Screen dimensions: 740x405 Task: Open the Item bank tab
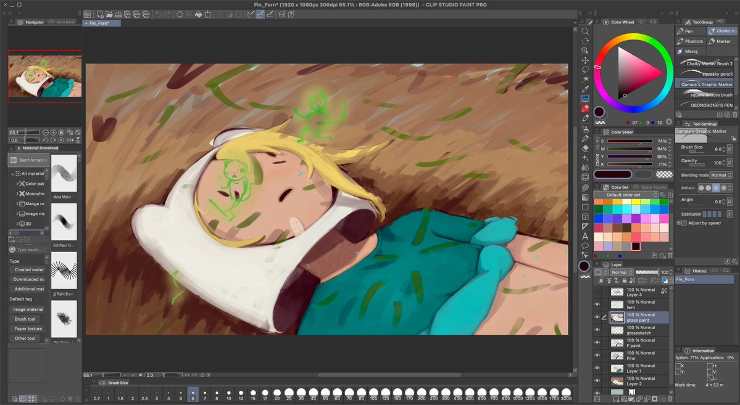[63, 22]
